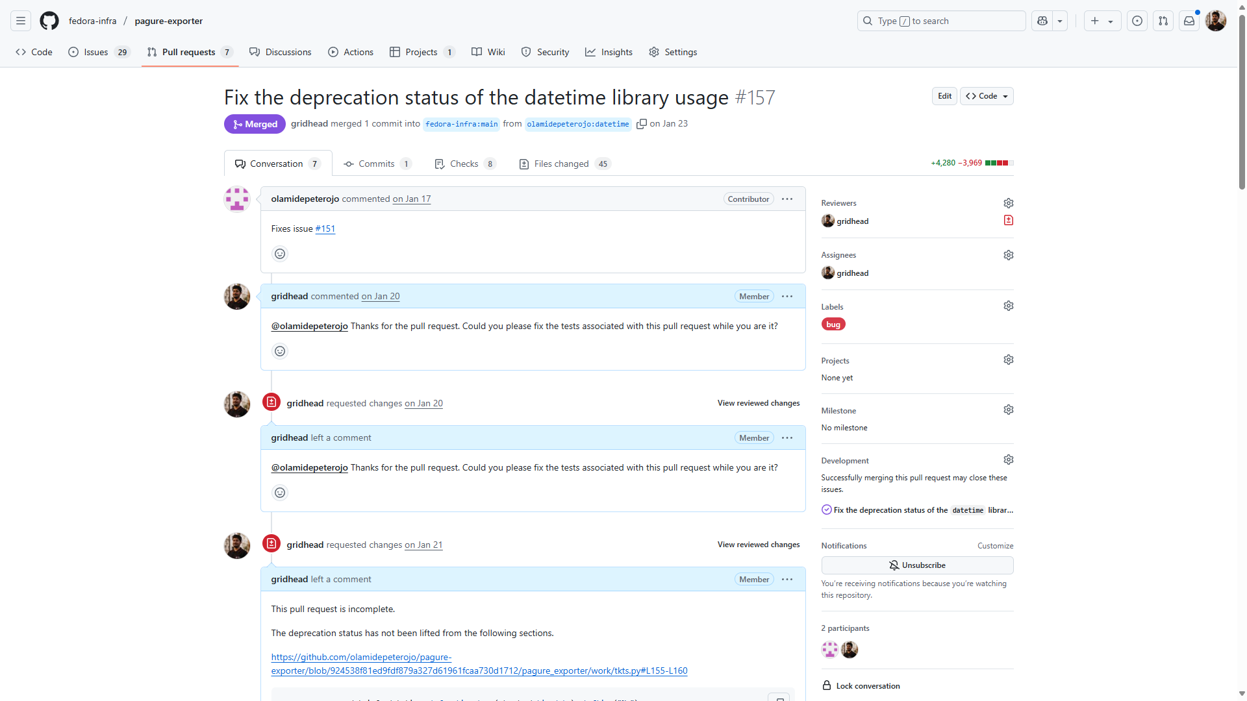Switch to the Files changed tab

click(x=564, y=164)
